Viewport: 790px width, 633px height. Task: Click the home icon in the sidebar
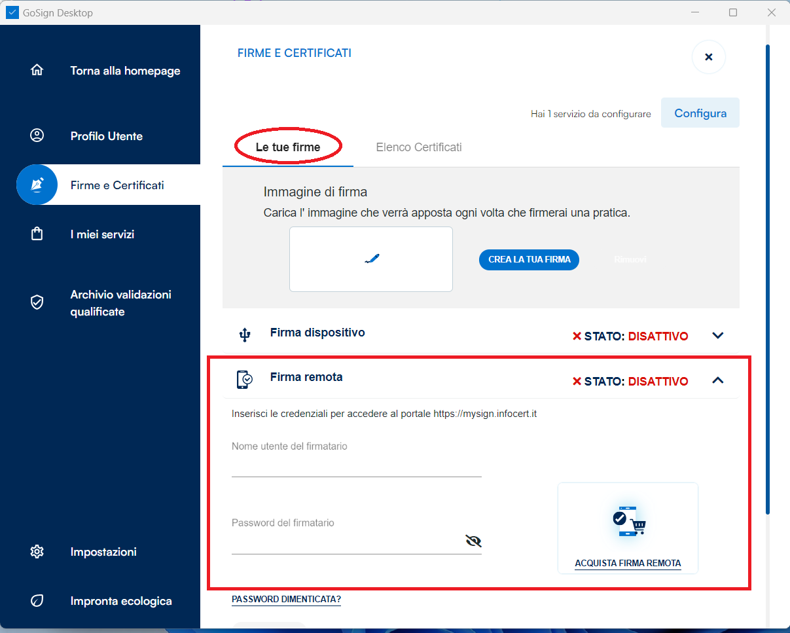pyautogui.click(x=37, y=71)
